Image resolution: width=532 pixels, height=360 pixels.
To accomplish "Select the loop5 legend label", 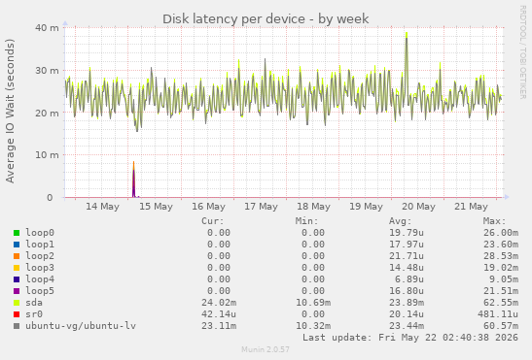I will [40, 291].
